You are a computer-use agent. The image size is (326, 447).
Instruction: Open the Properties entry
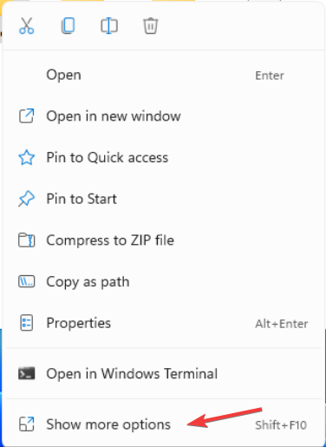[x=163, y=323]
